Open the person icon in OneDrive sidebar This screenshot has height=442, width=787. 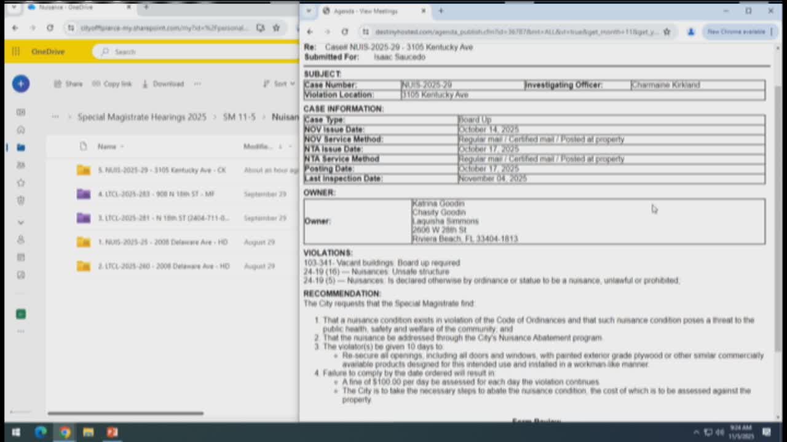(21, 239)
